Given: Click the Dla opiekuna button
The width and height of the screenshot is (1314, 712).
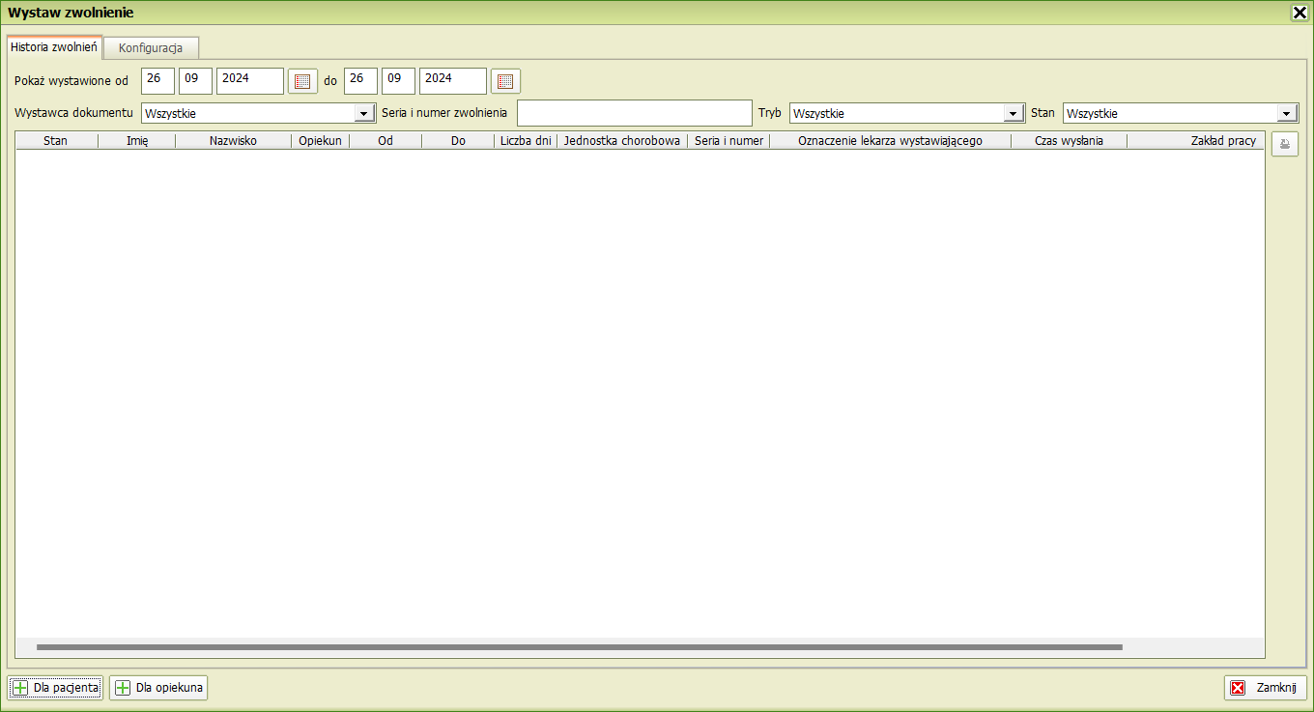Looking at the screenshot, I should coord(158,688).
